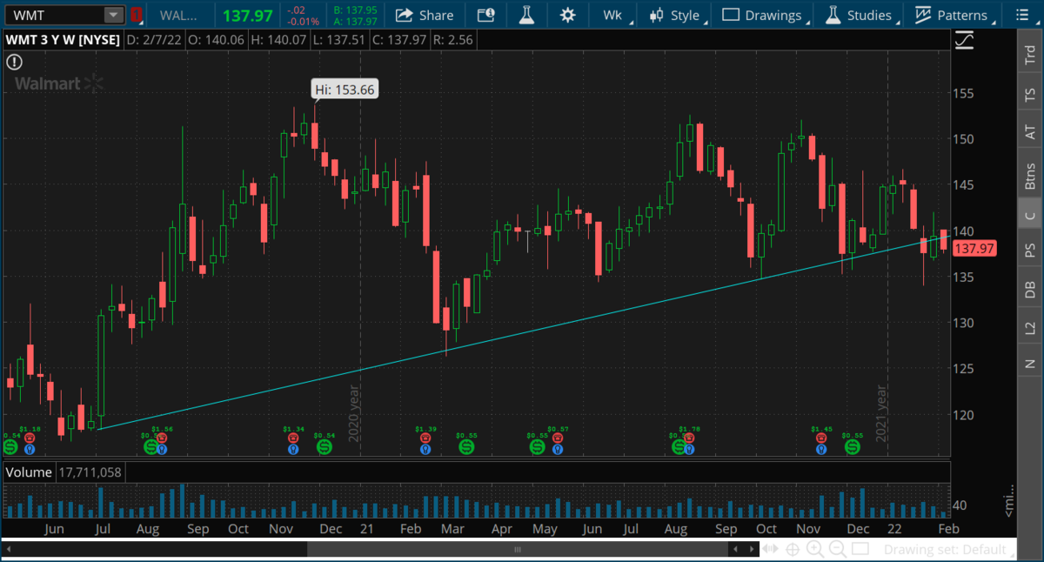Click the $1.39 earnings phone icon
The image size is (1044, 562).
click(x=425, y=438)
